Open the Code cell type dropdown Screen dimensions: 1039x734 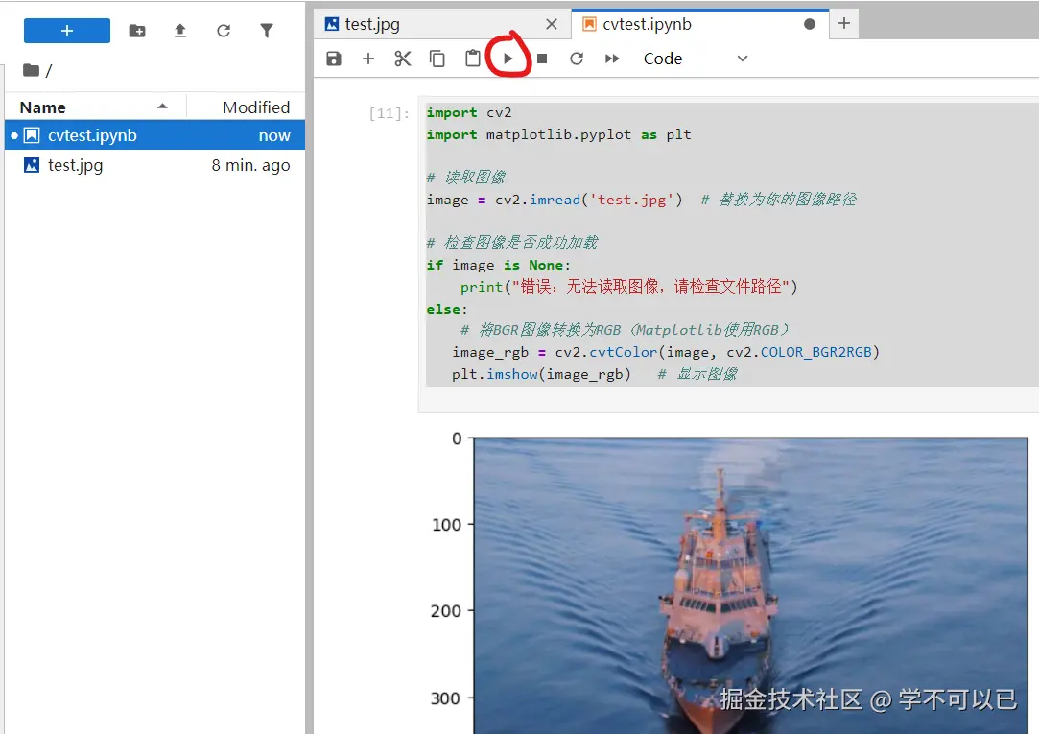(x=696, y=59)
